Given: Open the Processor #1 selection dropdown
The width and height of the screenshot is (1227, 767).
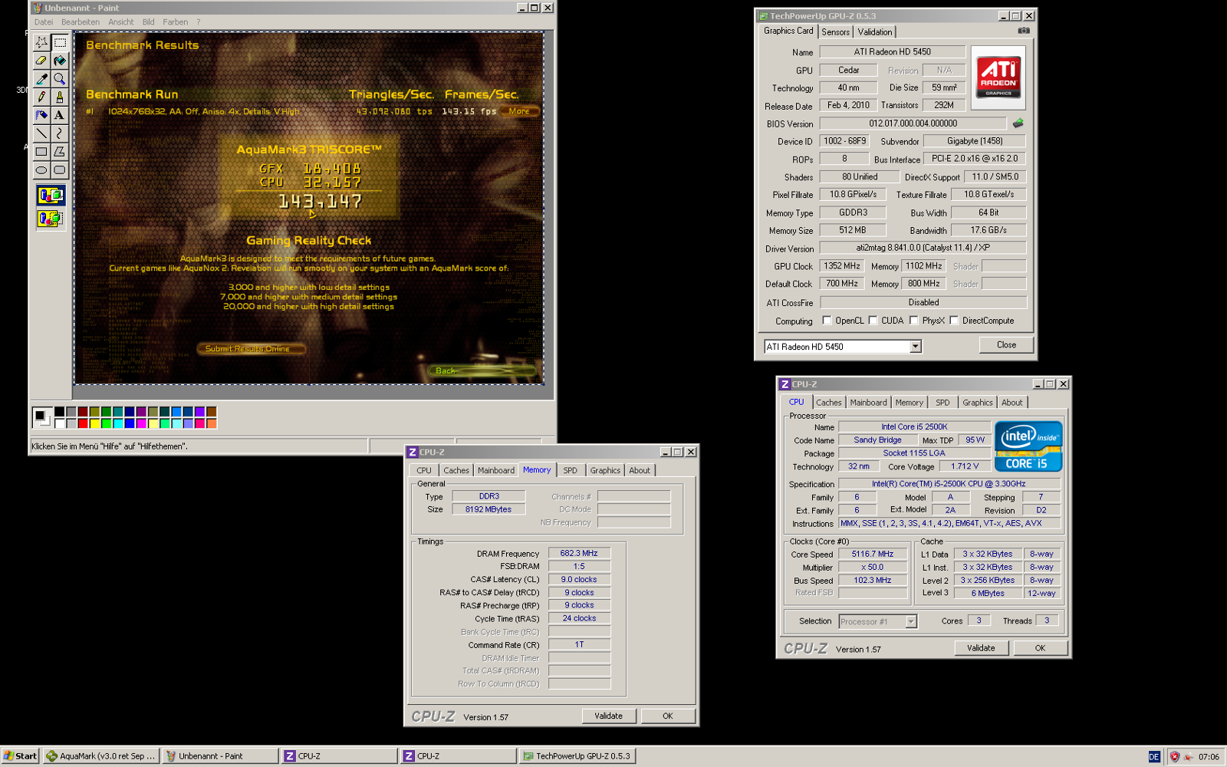Looking at the screenshot, I should click(911, 621).
